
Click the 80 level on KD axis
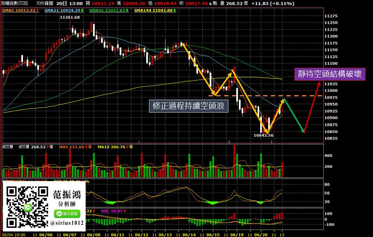(x=327, y=184)
